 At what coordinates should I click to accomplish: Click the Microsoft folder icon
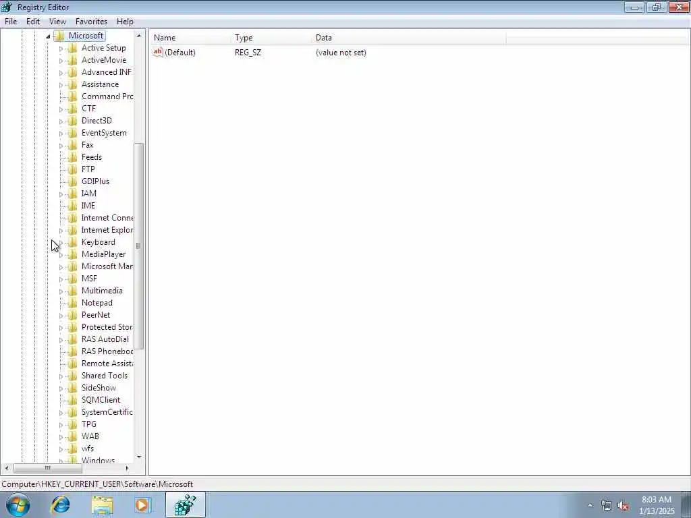click(59, 36)
